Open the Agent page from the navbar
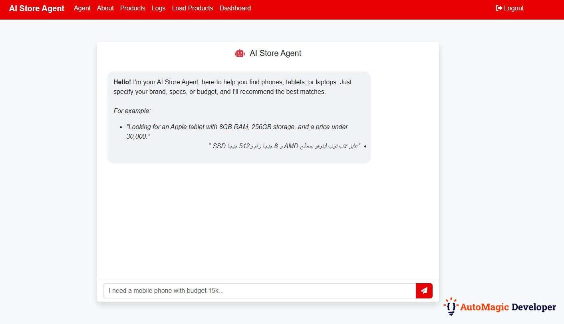Viewport: 564px width, 324px height. coord(82,8)
